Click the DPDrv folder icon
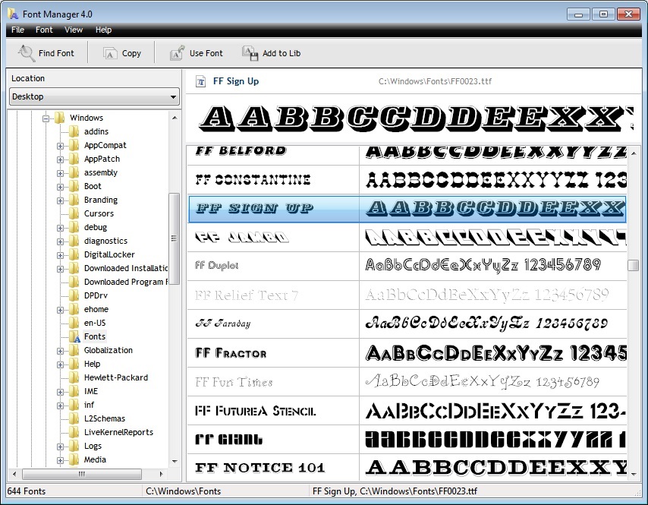Screen dimensions: 648x505 pyautogui.click(x=74, y=295)
